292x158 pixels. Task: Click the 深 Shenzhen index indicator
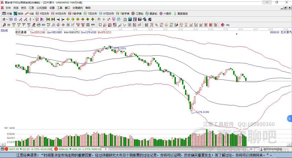point(56,149)
